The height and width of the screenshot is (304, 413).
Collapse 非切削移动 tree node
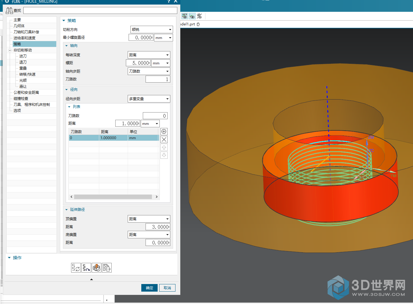[x=10, y=50]
